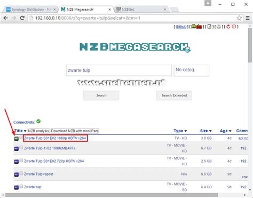Close the Synology DiskStation tab
Viewport: 253px width, 198px height.
(54, 10)
